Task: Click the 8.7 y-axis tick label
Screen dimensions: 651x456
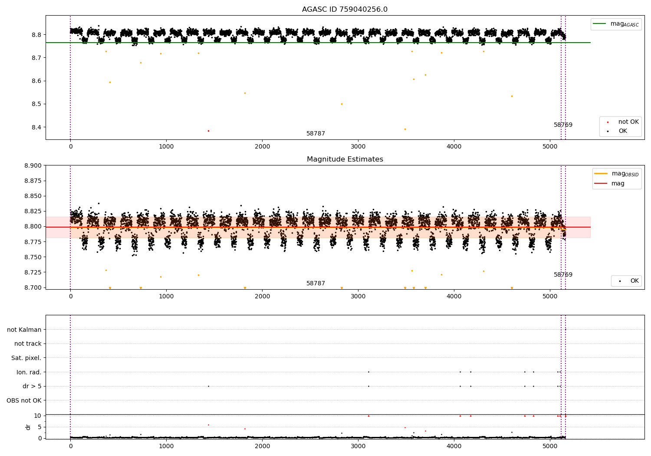Action: pos(37,58)
